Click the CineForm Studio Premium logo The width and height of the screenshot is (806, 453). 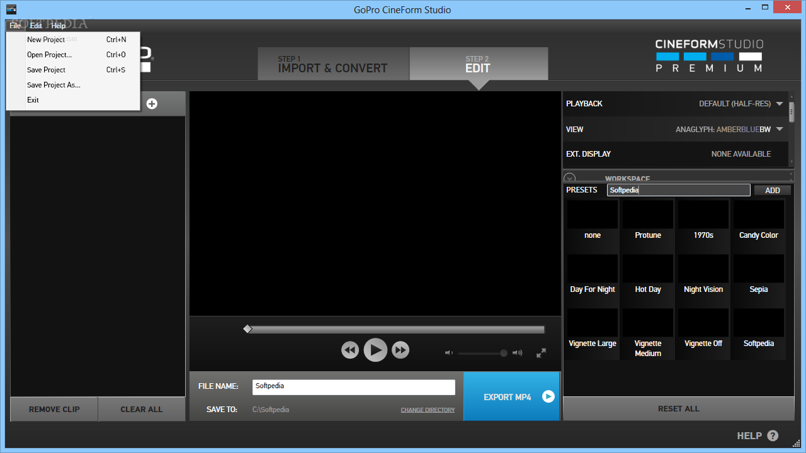(x=709, y=55)
